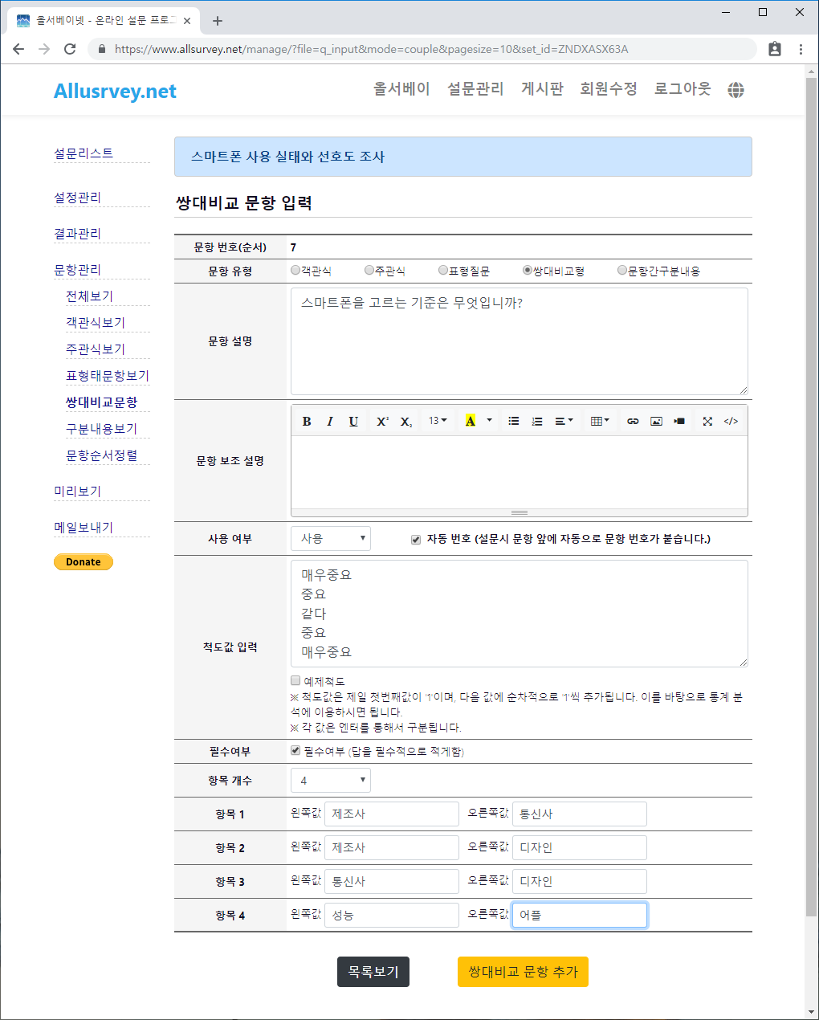The width and height of the screenshot is (819, 1020).
Task: Open the font size 13 dropdown
Action: pyautogui.click(x=438, y=421)
